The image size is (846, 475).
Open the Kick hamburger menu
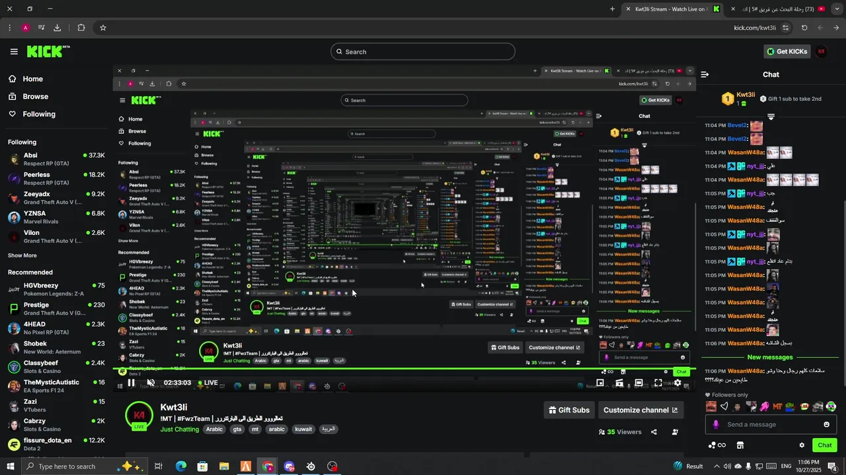(14, 51)
